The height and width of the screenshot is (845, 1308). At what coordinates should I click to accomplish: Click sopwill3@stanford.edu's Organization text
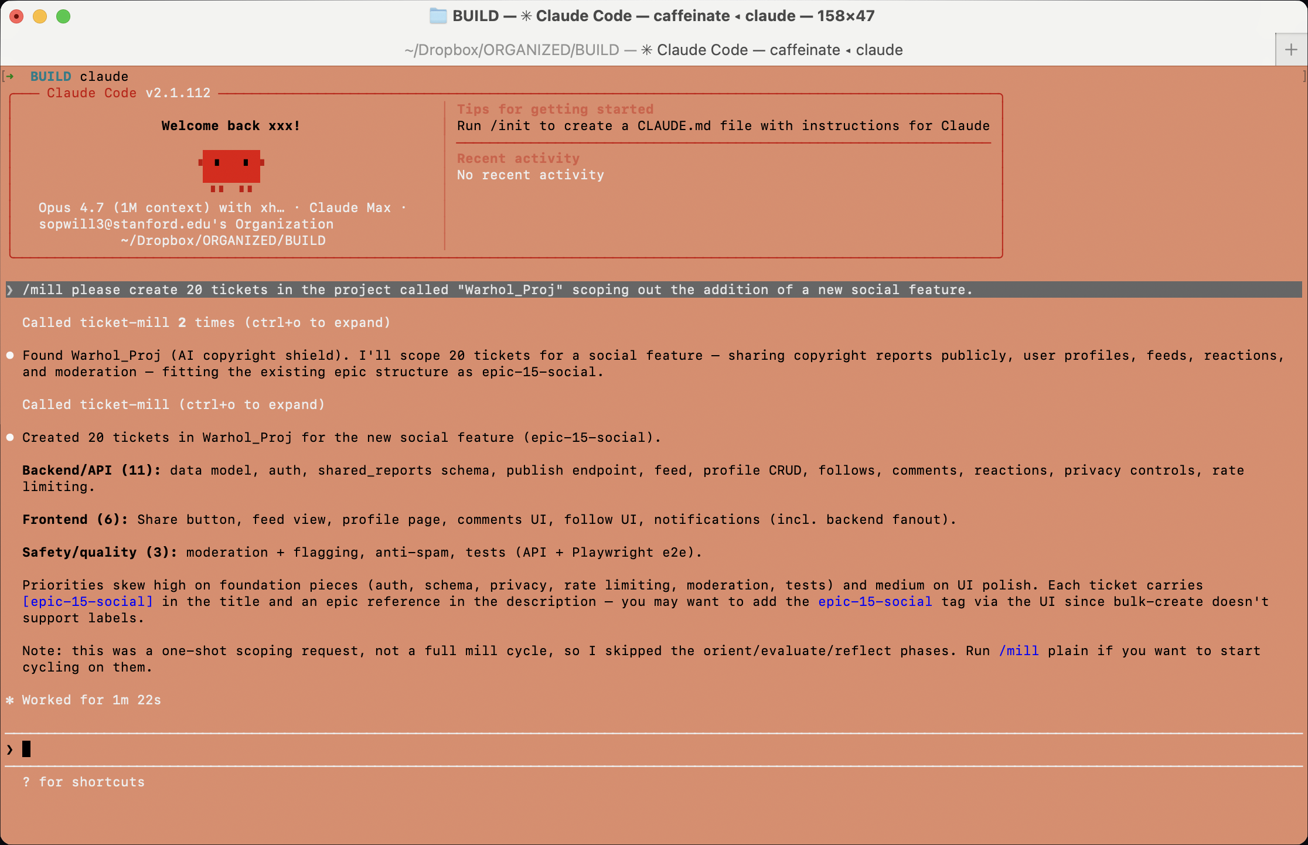(x=186, y=224)
